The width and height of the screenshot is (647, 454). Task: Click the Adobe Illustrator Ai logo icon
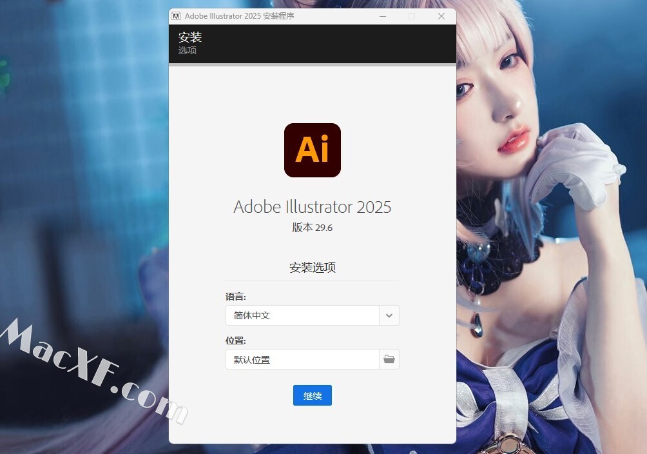tap(313, 150)
